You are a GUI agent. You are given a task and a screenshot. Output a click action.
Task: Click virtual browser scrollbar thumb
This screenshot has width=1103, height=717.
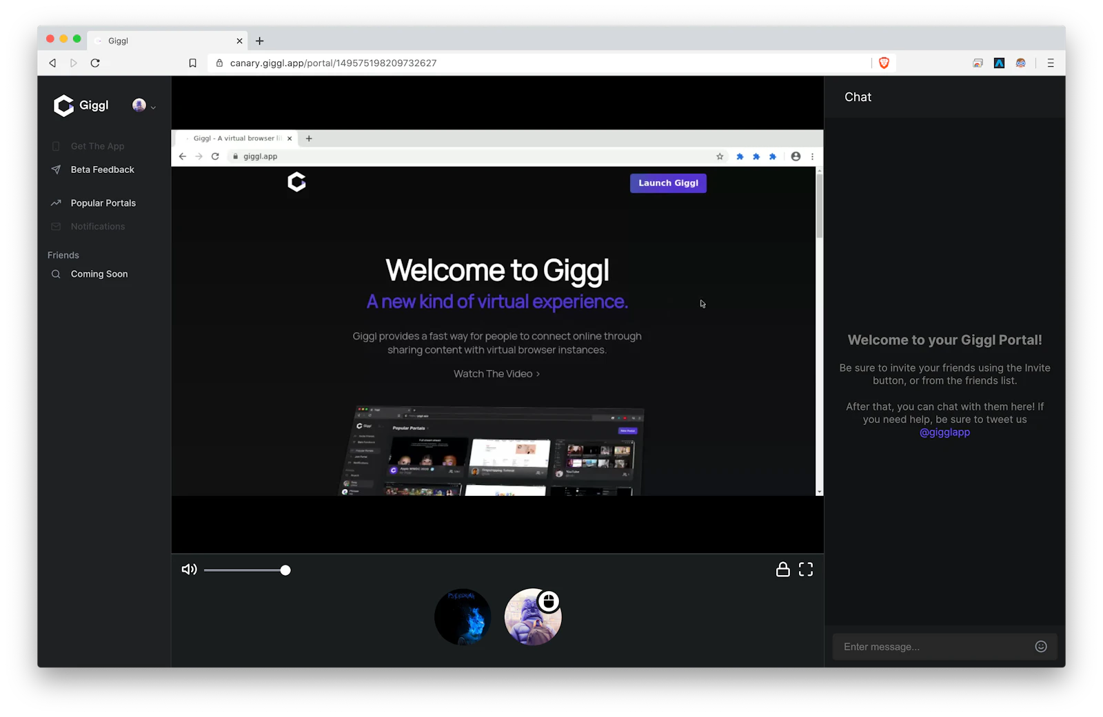click(820, 207)
